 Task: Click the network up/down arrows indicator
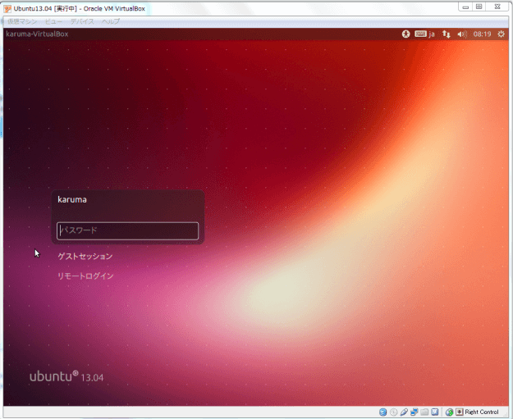447,34
